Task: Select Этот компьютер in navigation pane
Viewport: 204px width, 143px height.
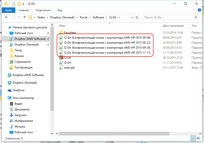Action: pos(23,98)
